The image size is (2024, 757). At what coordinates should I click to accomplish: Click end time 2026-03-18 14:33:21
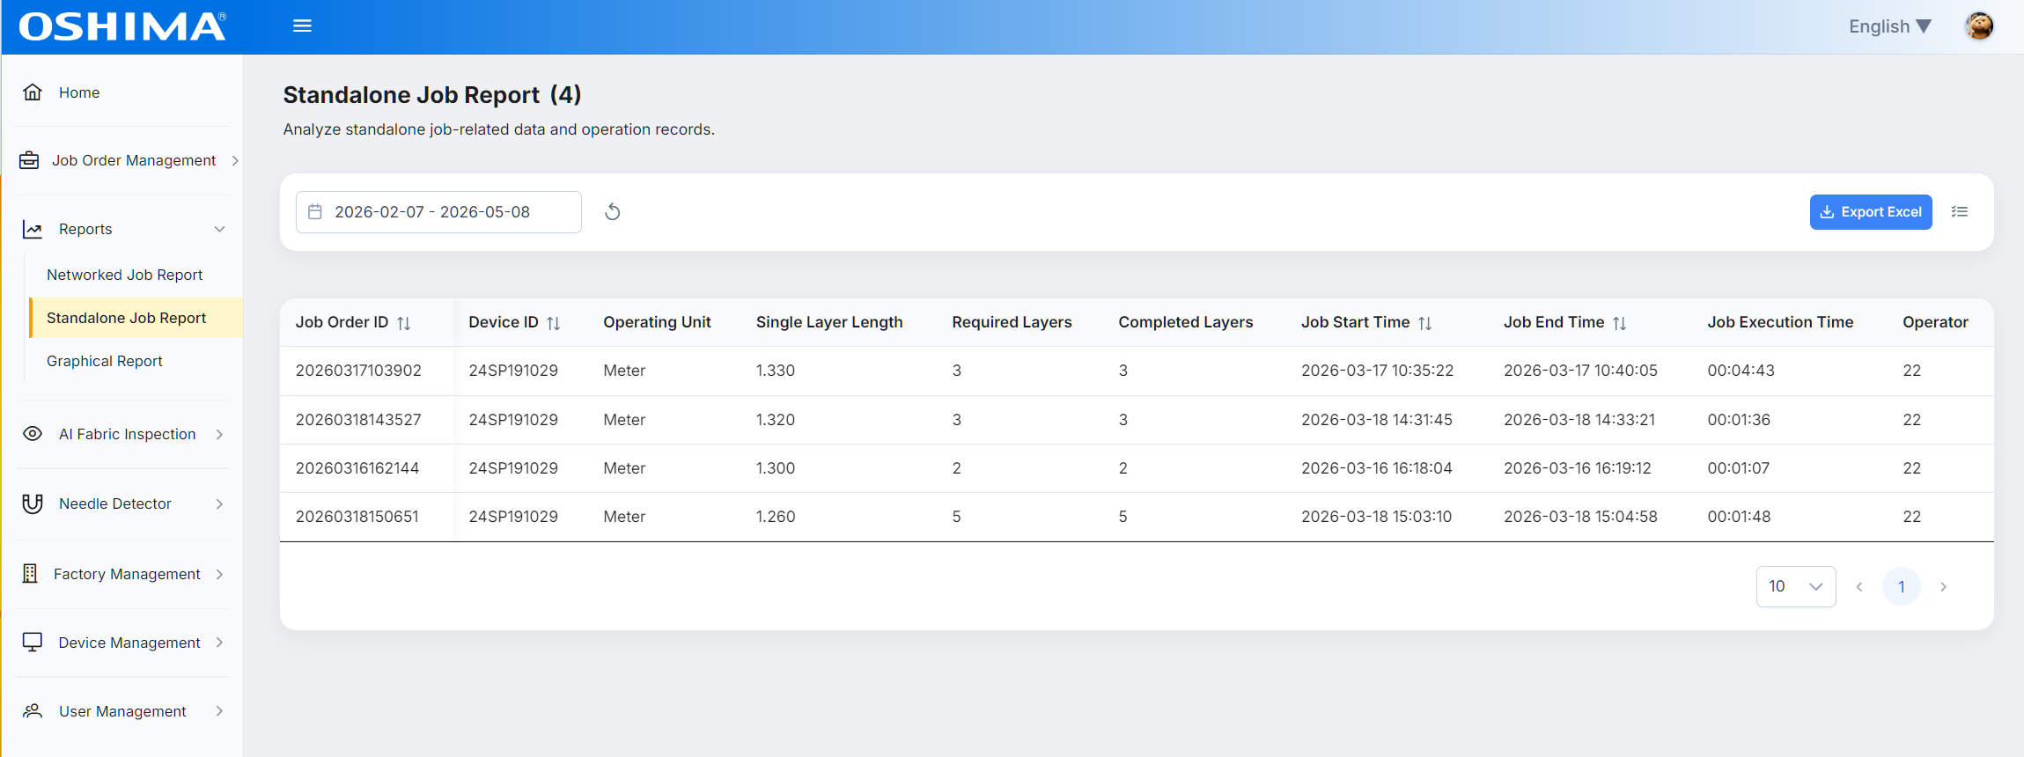coord(1579,420)
